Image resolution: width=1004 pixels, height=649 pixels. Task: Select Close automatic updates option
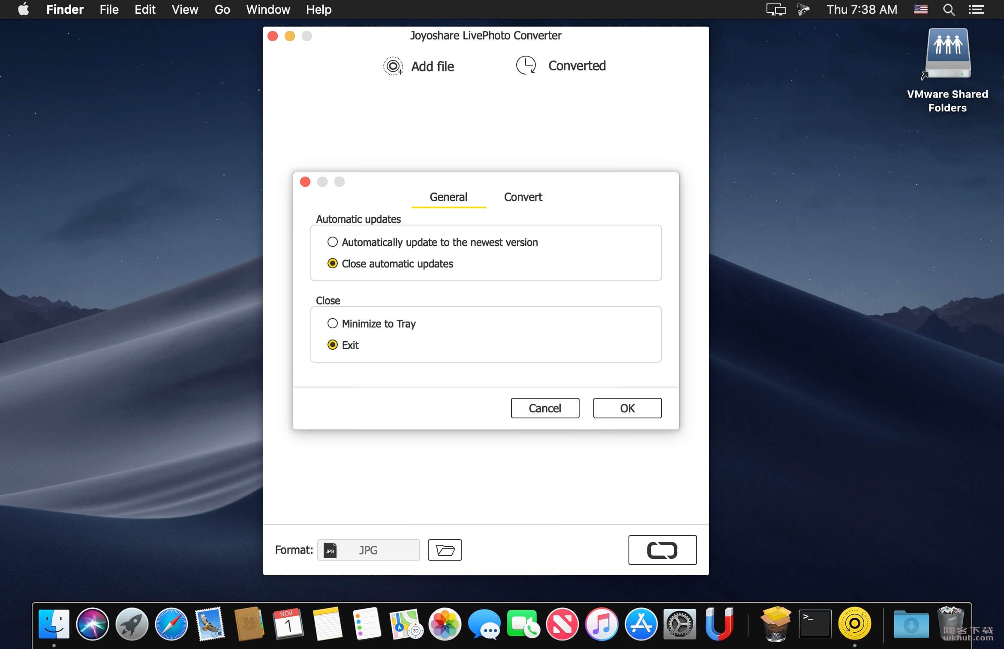[390, 264]
